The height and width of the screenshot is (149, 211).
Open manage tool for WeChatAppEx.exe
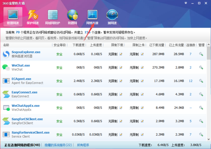click(x=201, y=108)
